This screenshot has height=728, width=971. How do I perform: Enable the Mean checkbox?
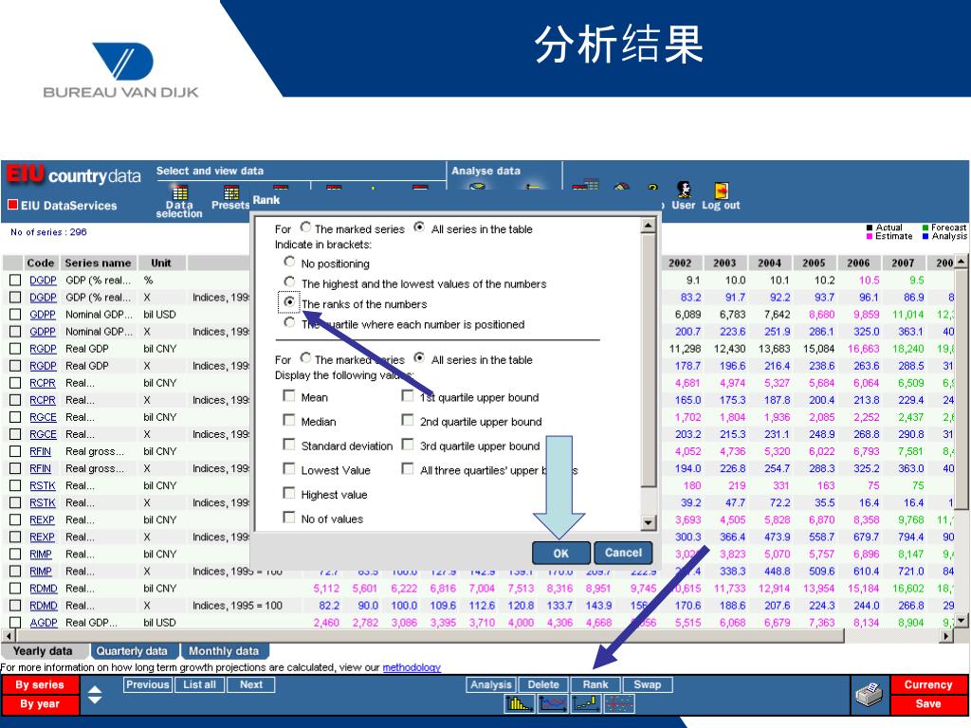click(288, 395)
